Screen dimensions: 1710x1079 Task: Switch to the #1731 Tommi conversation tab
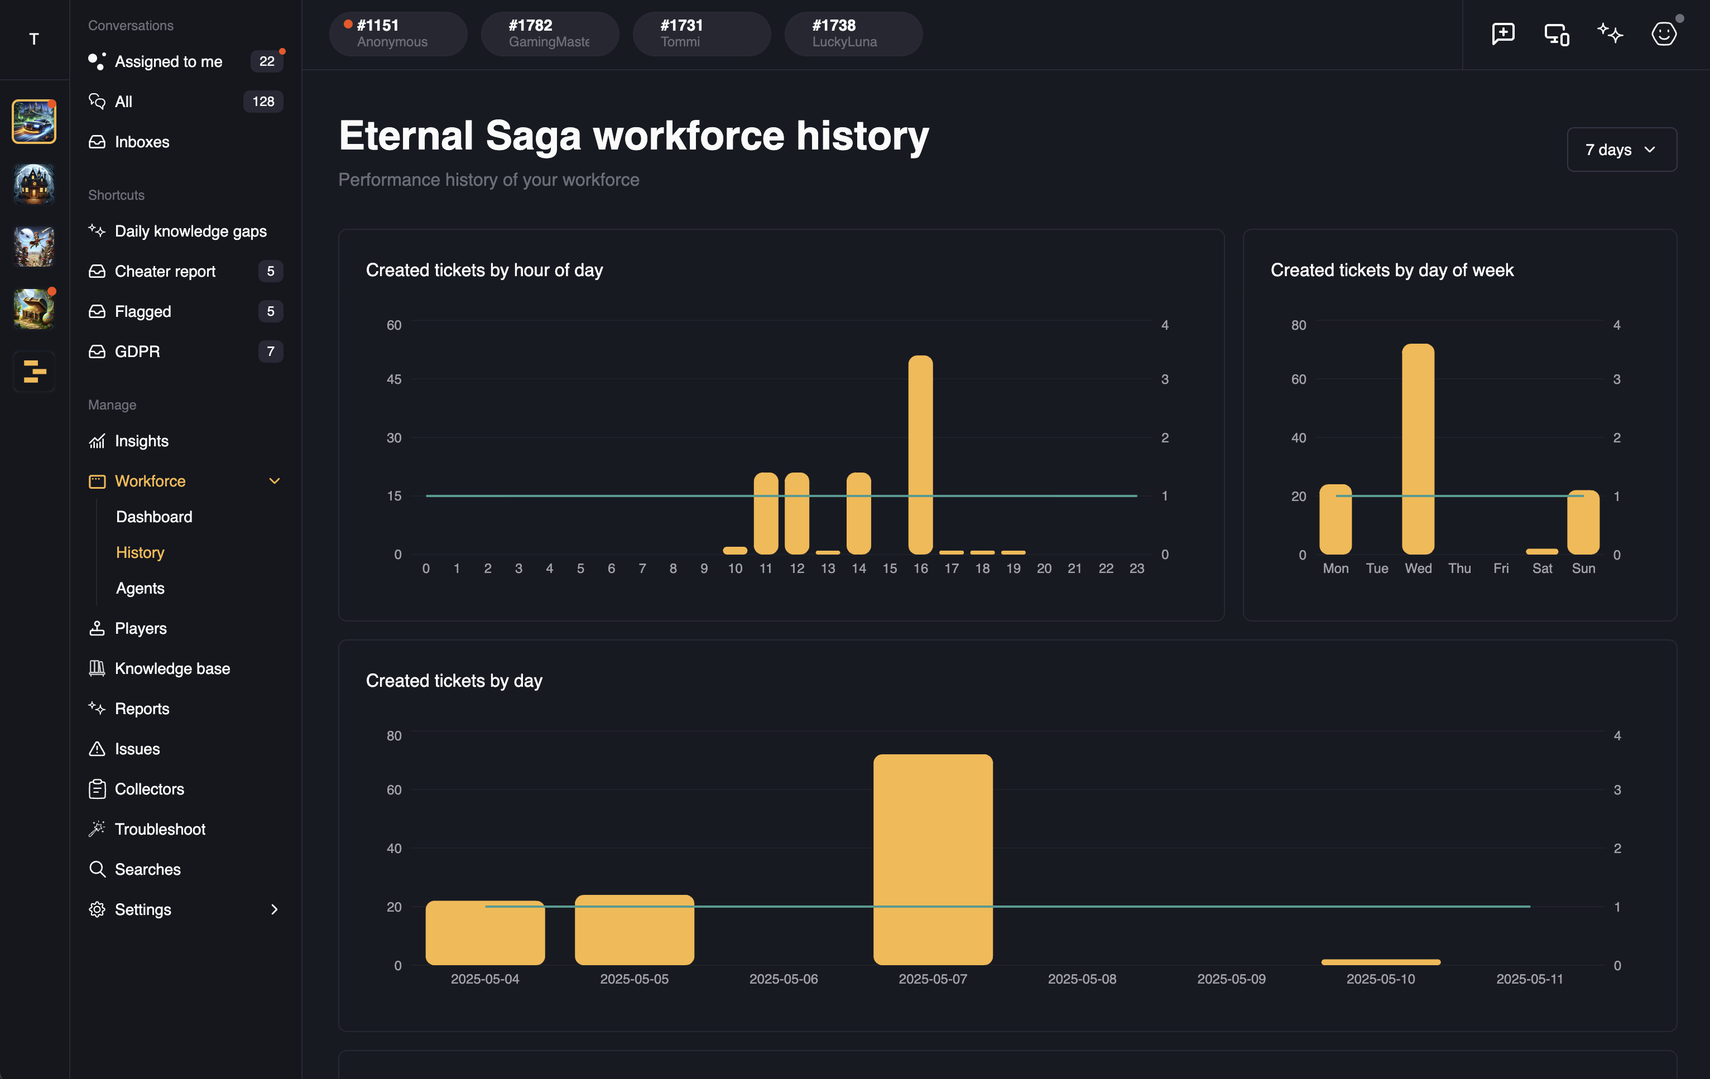(x=701, y=33)
